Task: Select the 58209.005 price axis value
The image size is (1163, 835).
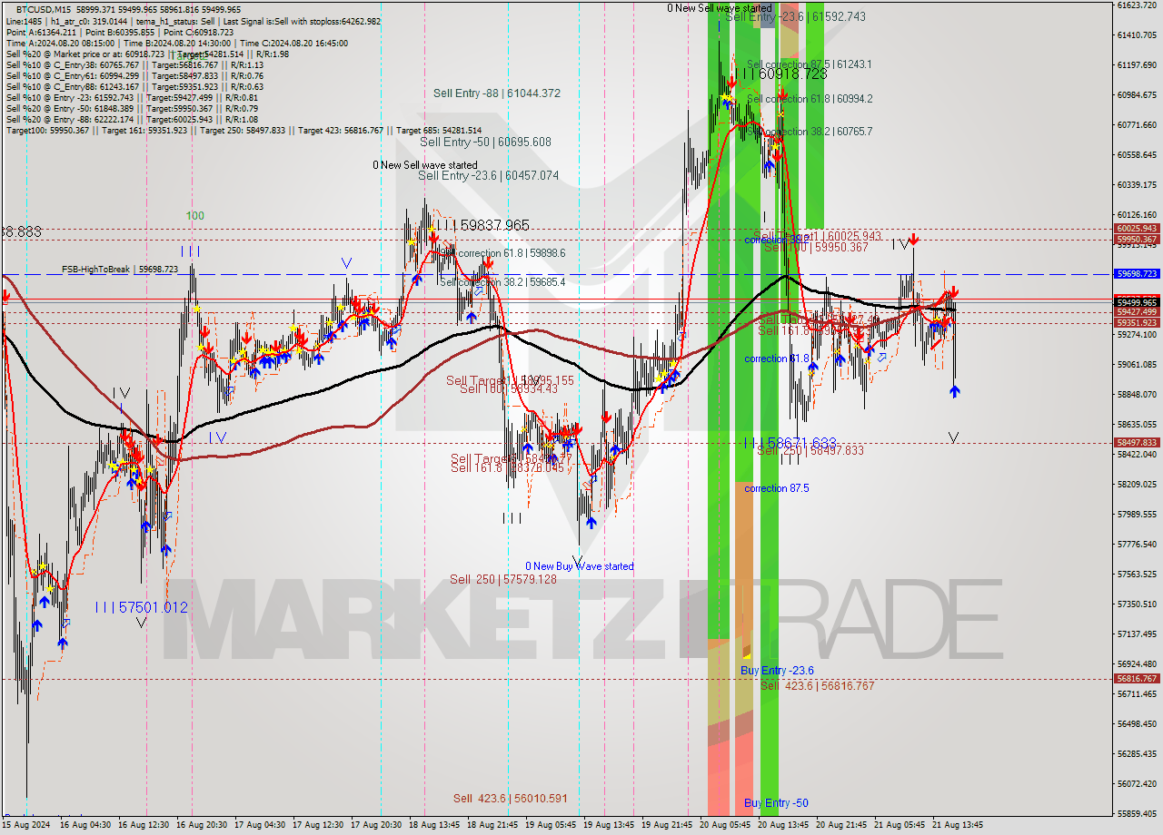Action: (x=1137, y=485)
